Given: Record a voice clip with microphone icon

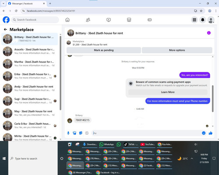Looking at the screenshot, I should coord(68,133).
